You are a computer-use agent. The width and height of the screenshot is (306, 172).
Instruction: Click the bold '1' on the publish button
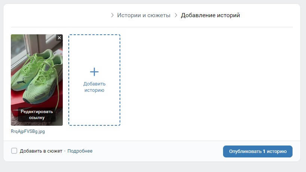coord(264,151)
